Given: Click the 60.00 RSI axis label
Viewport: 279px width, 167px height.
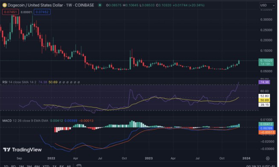Looking at the screenshot, I should (x=264, y=91).
